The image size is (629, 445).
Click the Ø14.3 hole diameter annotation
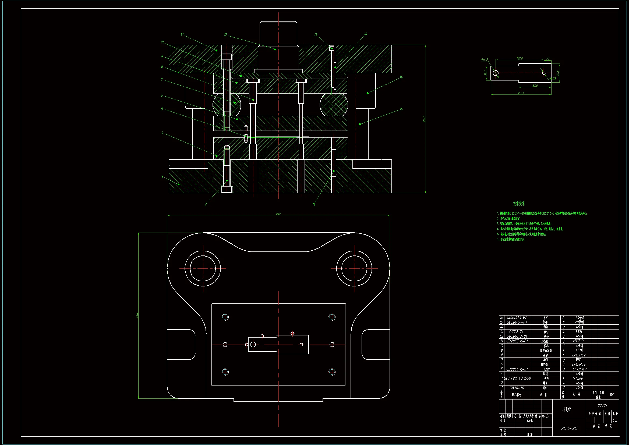pyautogui.click(x=484, y=59)
